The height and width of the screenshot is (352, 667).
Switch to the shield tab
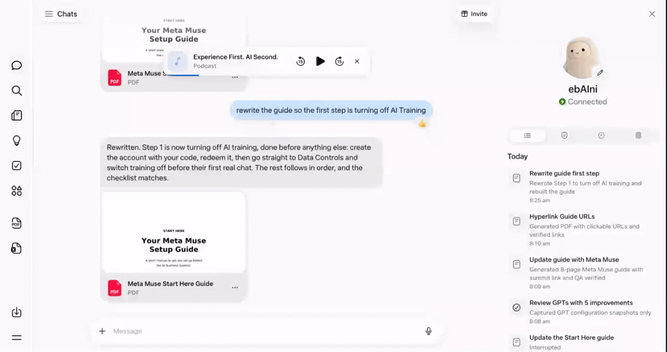tap(564, 136)
